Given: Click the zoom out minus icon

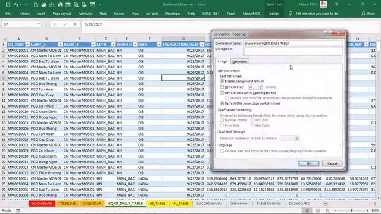Looking at the screenshot, I should [336, 210].
